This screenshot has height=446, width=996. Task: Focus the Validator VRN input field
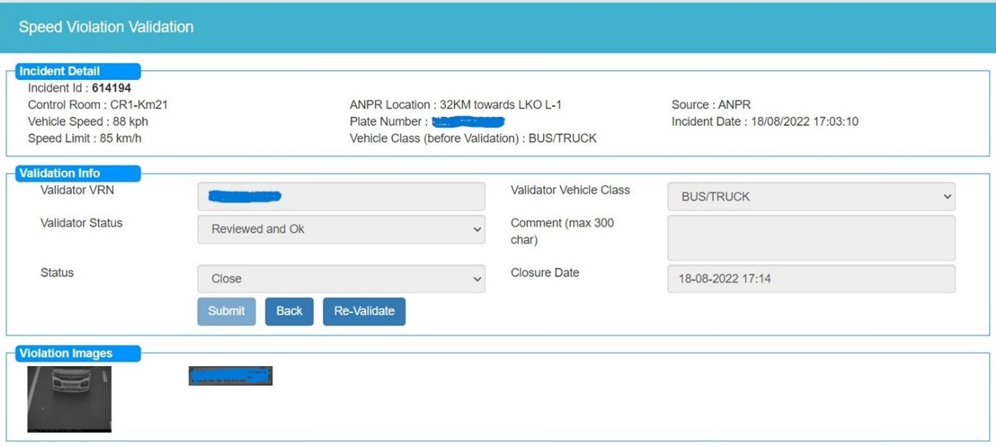coord(340,196)
